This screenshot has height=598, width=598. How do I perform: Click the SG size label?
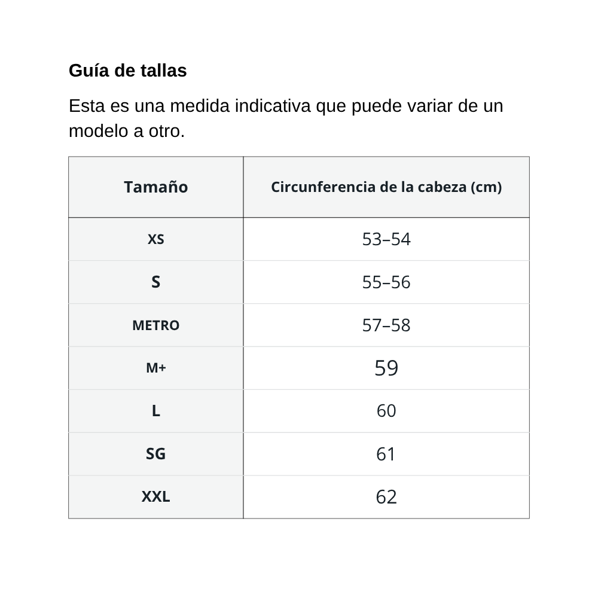coord(156,454)
